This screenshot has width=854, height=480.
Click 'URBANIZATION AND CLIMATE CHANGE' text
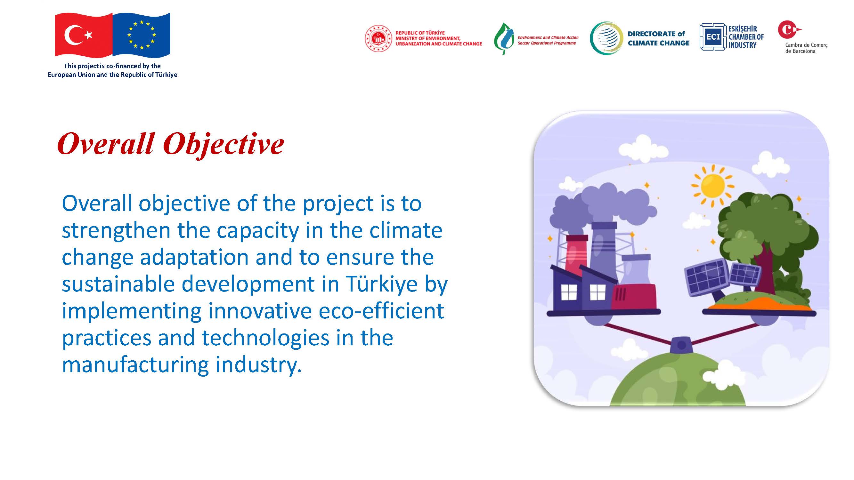click(439, 44)
